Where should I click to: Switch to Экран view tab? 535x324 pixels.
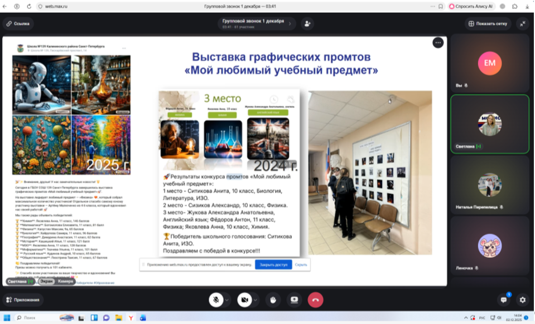point(46,282)
